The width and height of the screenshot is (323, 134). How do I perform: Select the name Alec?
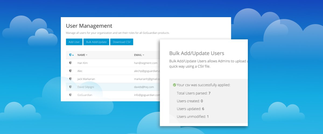80,71
